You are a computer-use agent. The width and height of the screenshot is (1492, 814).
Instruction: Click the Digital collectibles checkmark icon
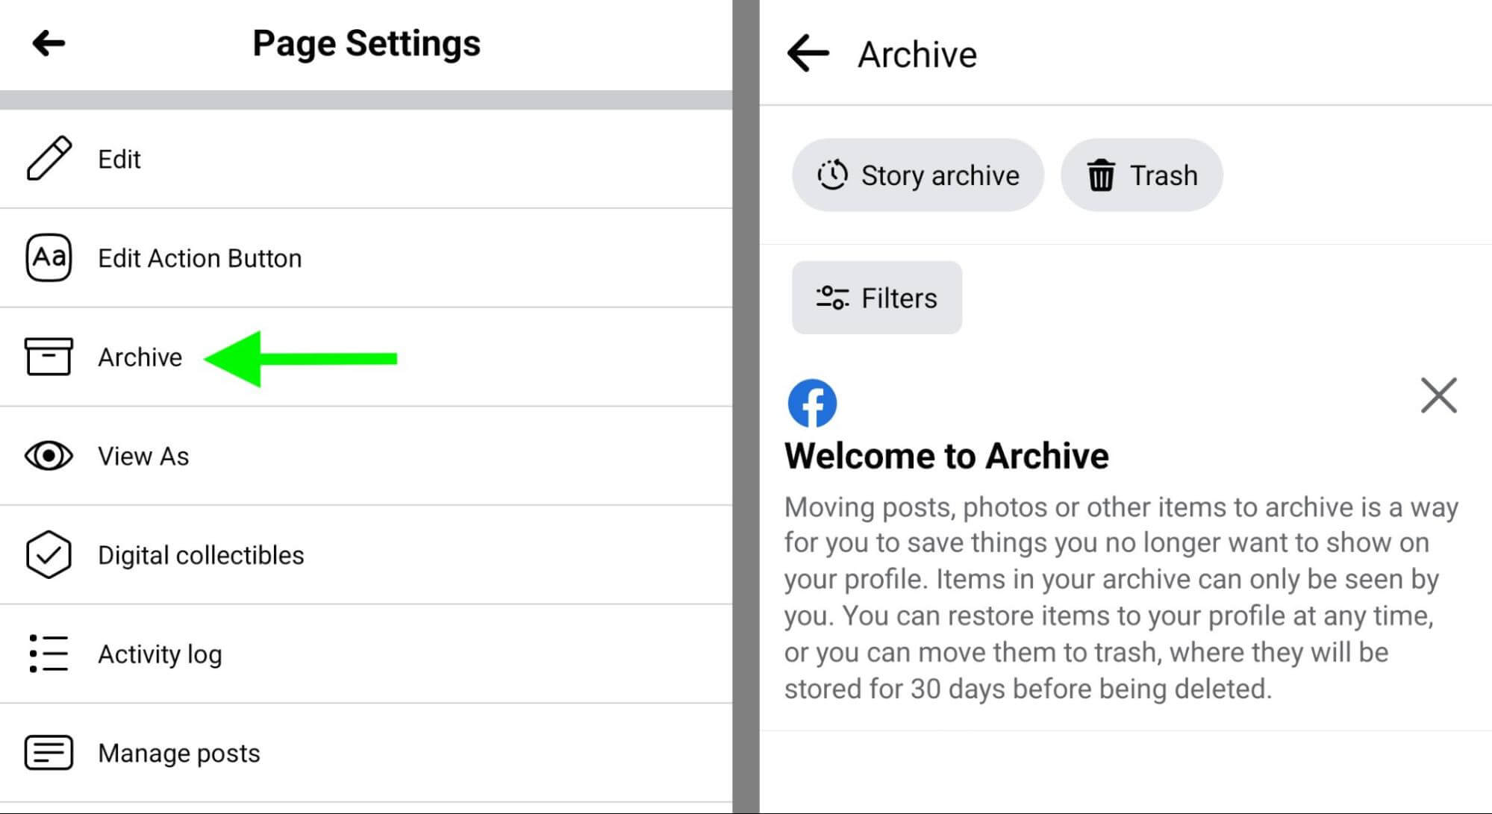pos(46,555)
